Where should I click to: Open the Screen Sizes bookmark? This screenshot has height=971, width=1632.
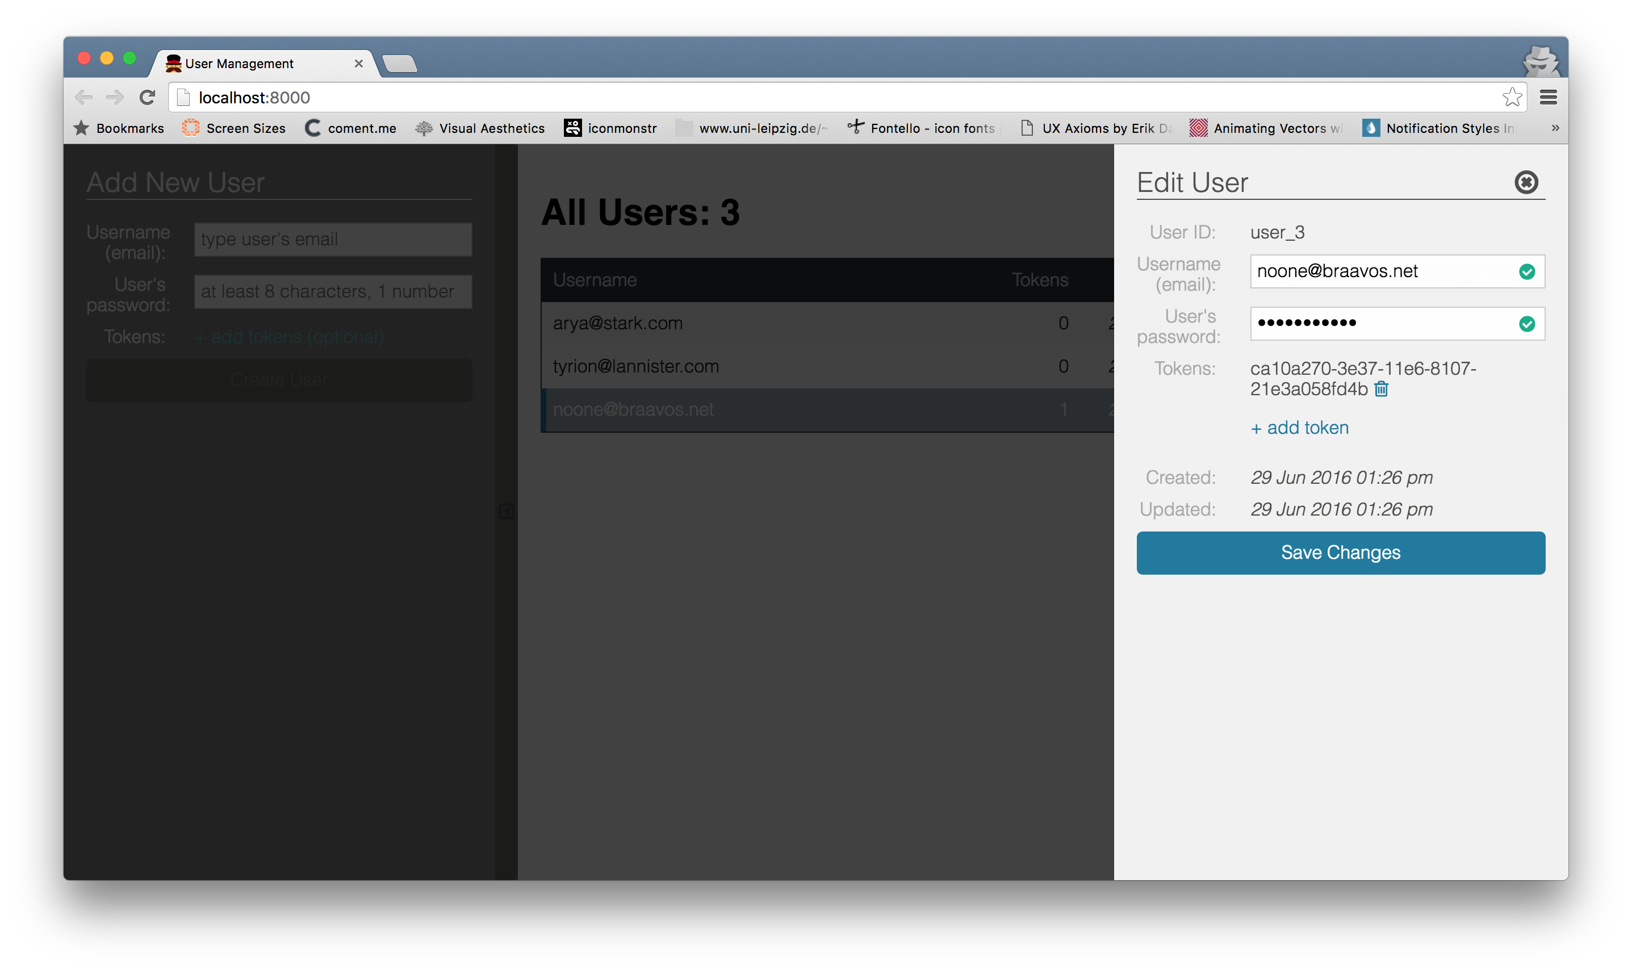point(233,128)
